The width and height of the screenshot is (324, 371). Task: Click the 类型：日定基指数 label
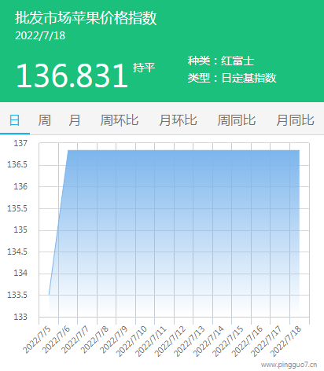(x=232, y=78)
